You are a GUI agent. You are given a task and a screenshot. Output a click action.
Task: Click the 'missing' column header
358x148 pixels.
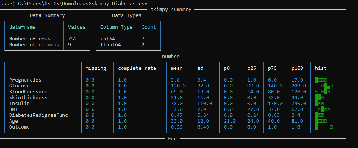(x=96, y=68)
